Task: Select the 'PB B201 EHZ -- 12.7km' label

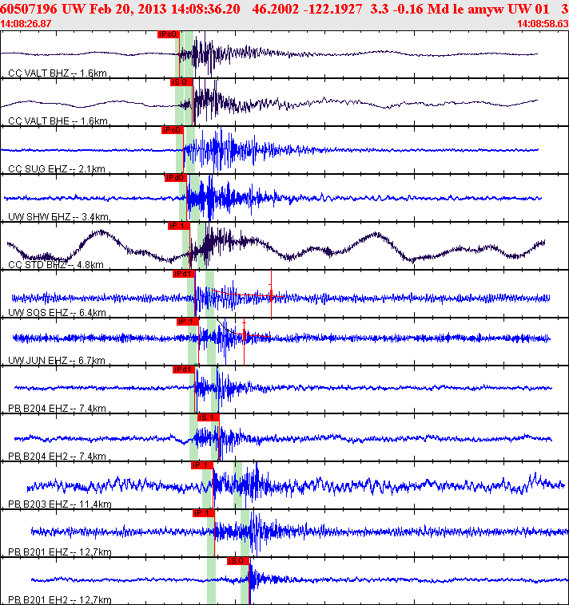Action: click(60, 552)
